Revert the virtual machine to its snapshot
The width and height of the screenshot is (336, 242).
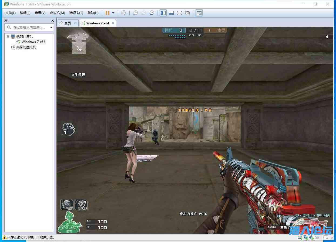pyautogui.click(x=143, y=13)
